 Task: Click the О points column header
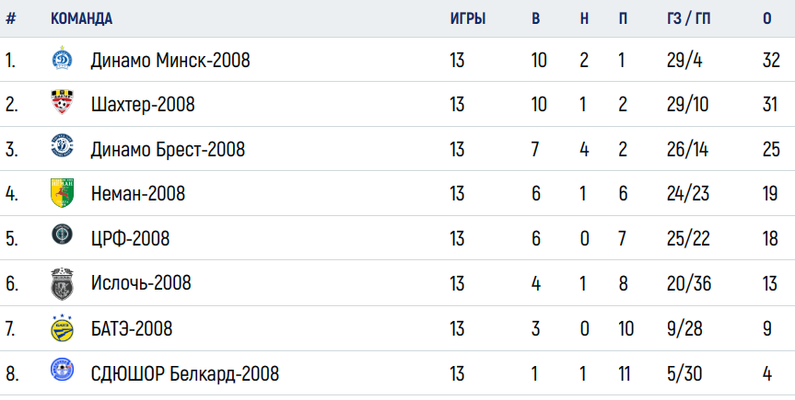pyautogui.click(x=767, y=18)
